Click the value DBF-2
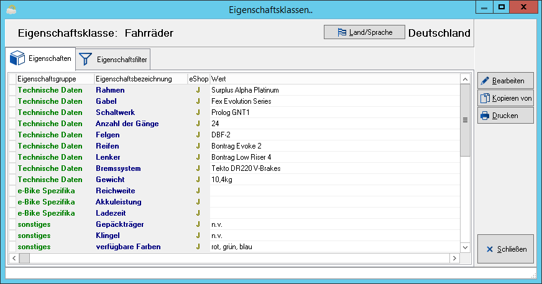542x284 pixels. click(221, 135)
